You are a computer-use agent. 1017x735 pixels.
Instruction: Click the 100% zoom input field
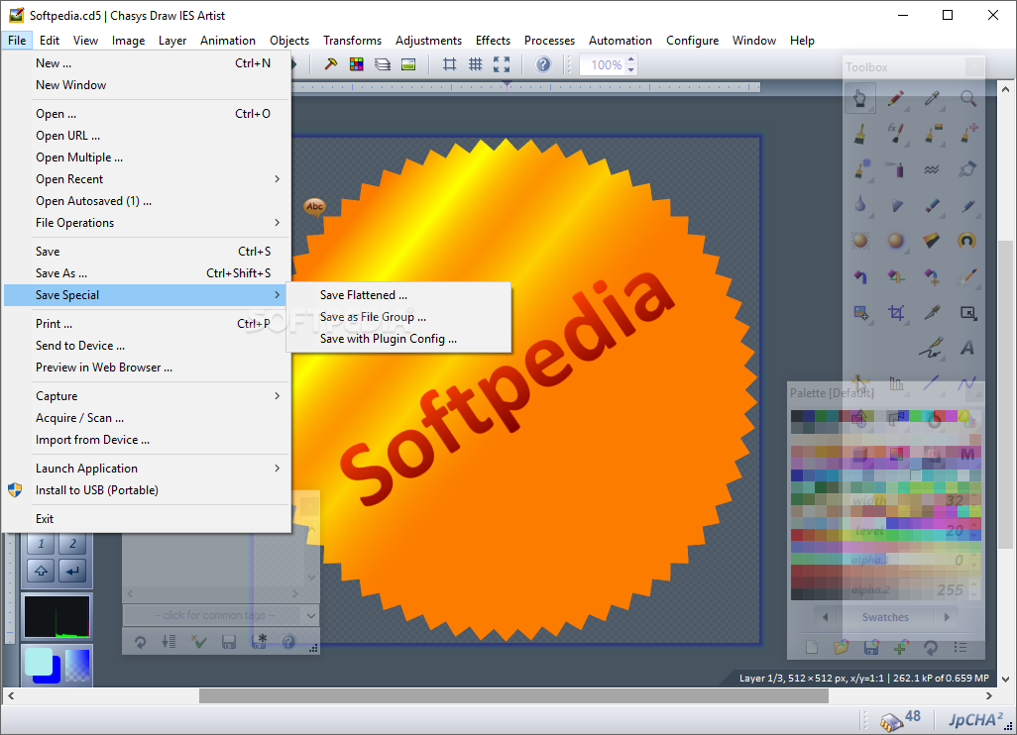coord(604,64)
